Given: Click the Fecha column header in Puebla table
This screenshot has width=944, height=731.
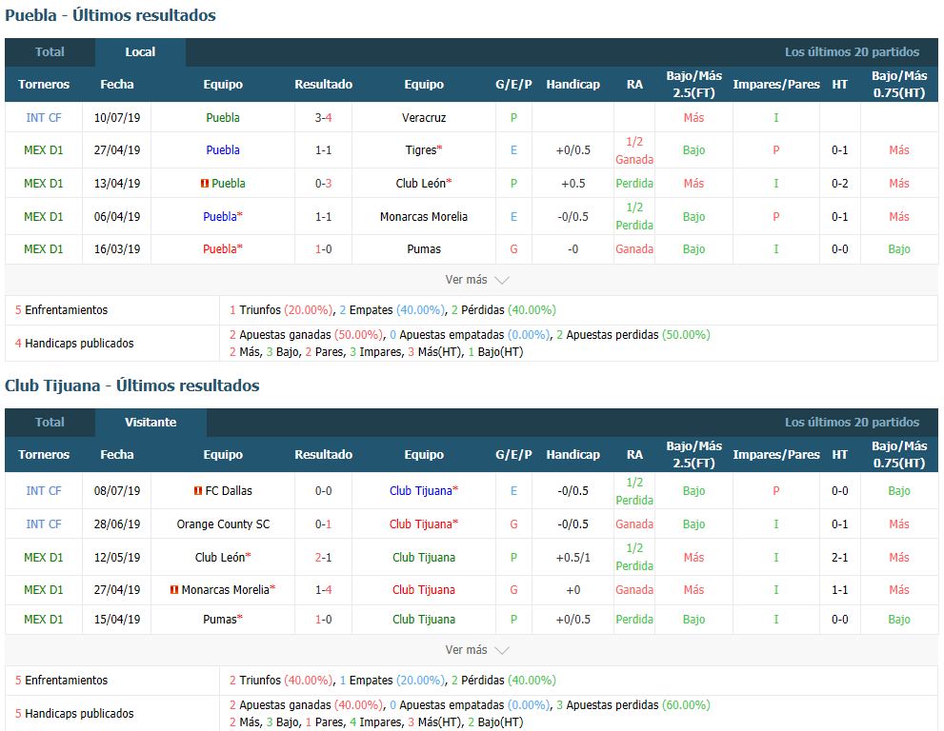Looking at the screenshot, I should (117, 84).
